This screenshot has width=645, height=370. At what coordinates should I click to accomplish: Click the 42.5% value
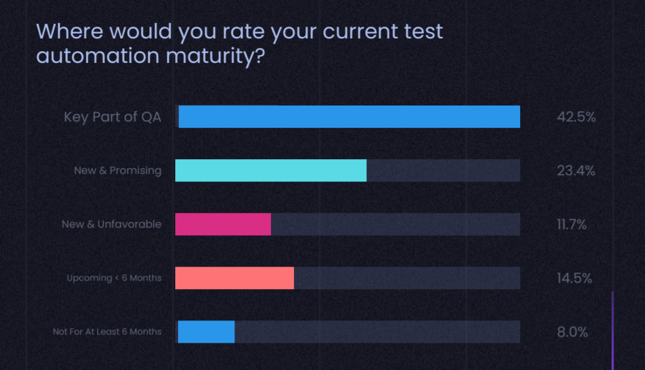[576, 117]
